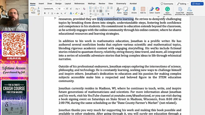
Task: Toggle underline formatting
Action: pyautogui.click(x=52, y=13)
